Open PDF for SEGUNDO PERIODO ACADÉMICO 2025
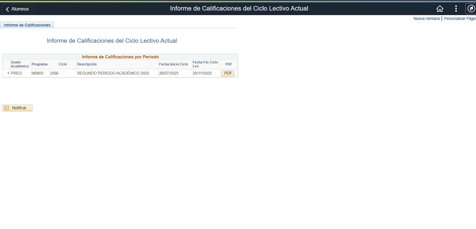Viewport: 476px width, 229px height. click(x=228, y=73)
